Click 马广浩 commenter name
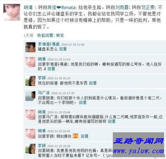This screenshot has height=159, width=166. pyautogui.click(x=44, y=93)
